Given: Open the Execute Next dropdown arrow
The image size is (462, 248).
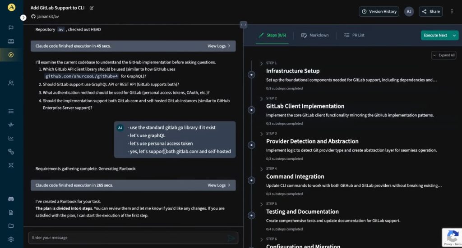Looking at the screenshot, I should tap(454, 35).
